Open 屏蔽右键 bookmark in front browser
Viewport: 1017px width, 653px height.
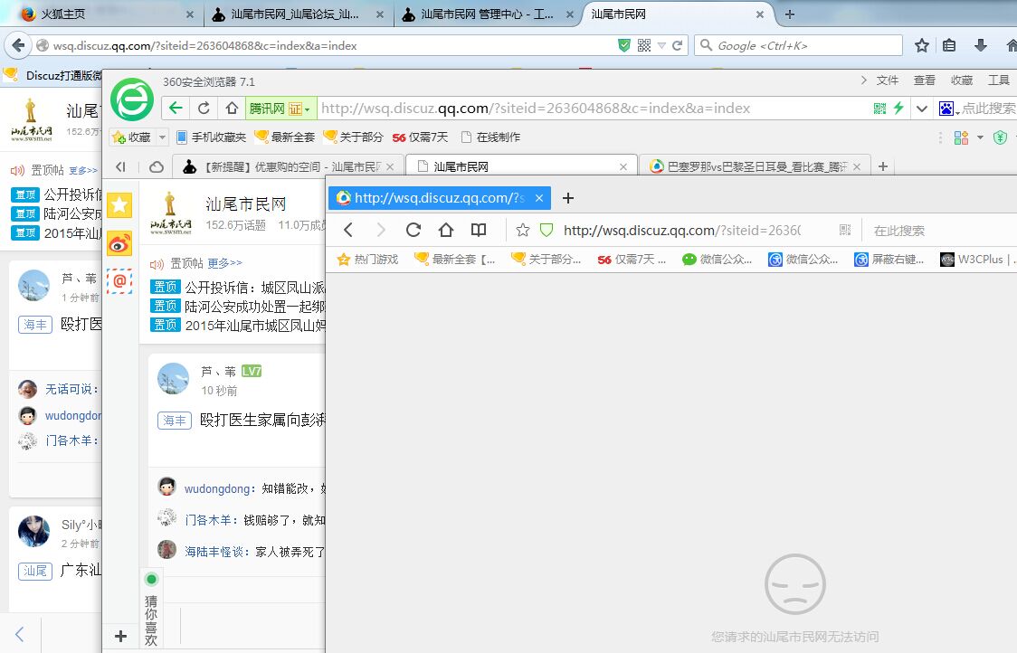click(x=889, y=260)
